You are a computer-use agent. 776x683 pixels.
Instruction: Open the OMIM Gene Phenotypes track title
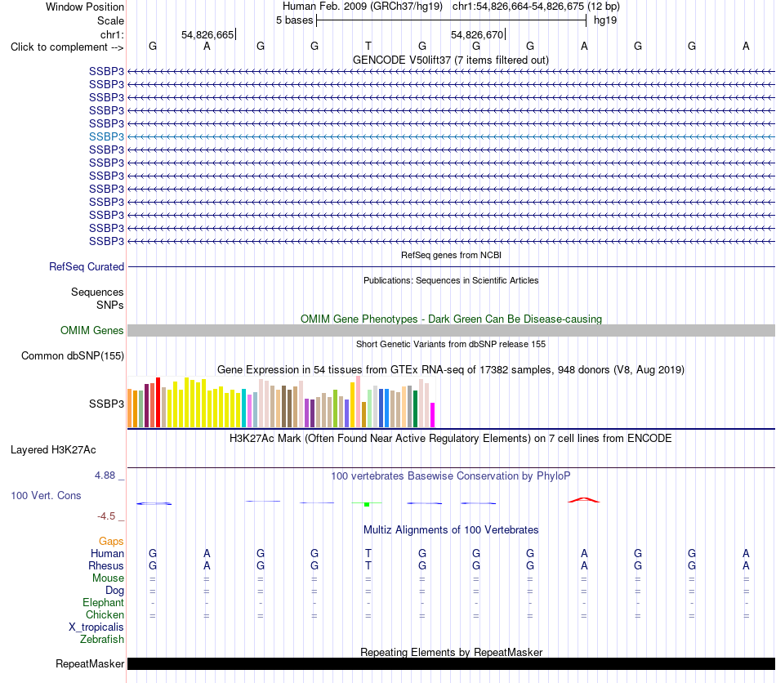(451, 319)
